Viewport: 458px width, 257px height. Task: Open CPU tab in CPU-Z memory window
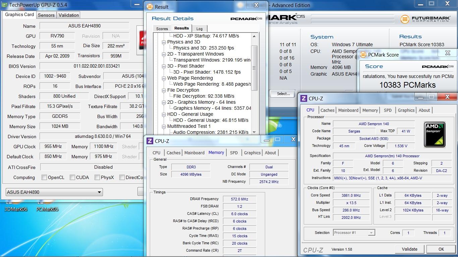tap(157, 153)
